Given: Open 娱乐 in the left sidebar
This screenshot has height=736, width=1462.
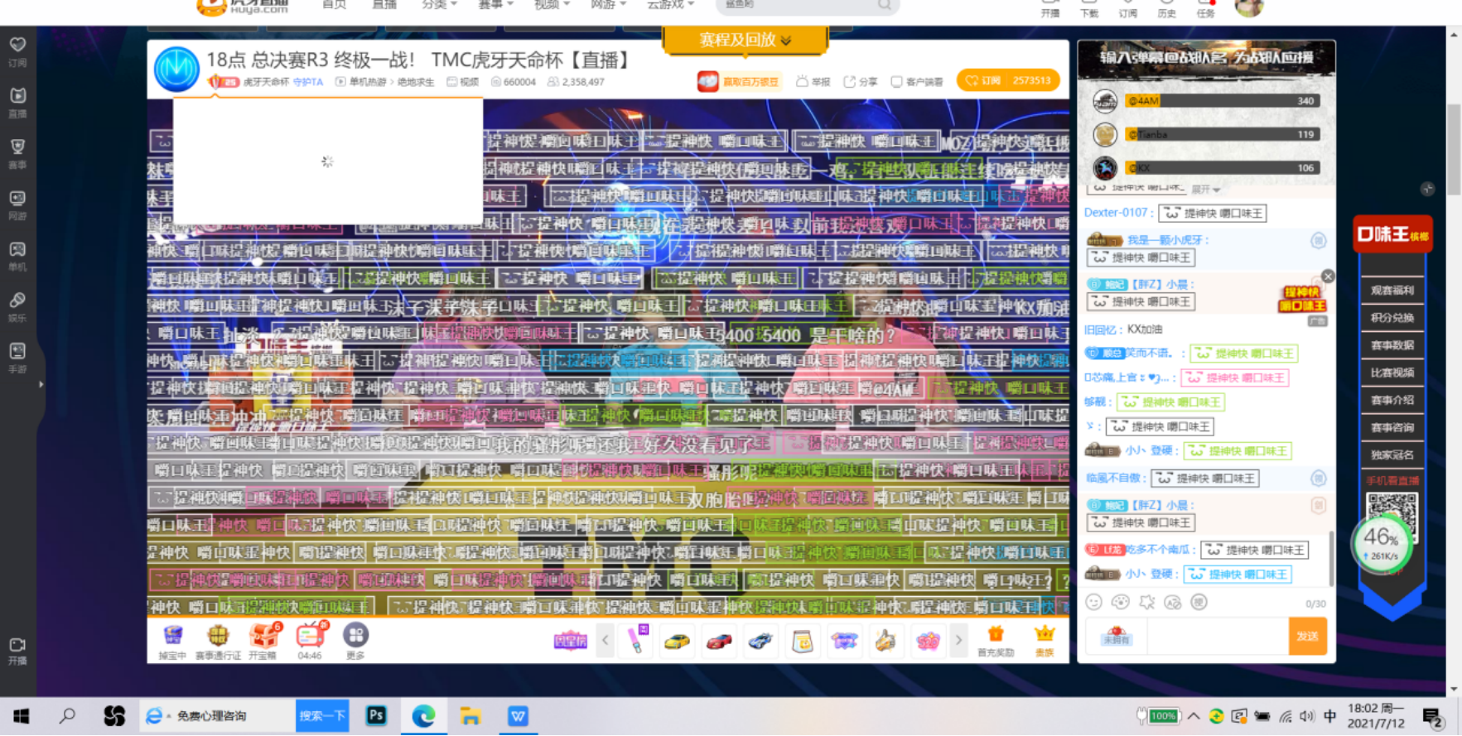Looking at the screenshot, I should pyautogui.click(x=17, y=306).
